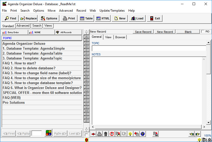
Task: Open the Table view from the toolbar
Action: [x=86, y=18]
